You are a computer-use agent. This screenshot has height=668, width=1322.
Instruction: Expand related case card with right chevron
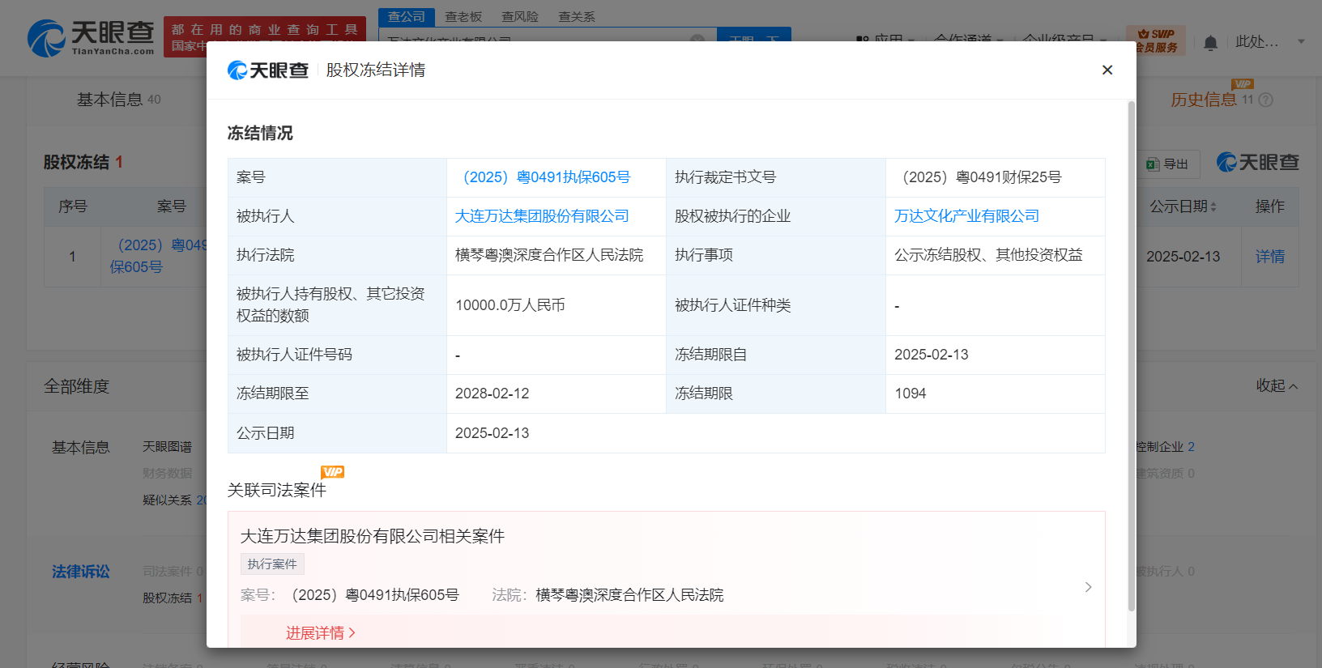(1088, 587)
